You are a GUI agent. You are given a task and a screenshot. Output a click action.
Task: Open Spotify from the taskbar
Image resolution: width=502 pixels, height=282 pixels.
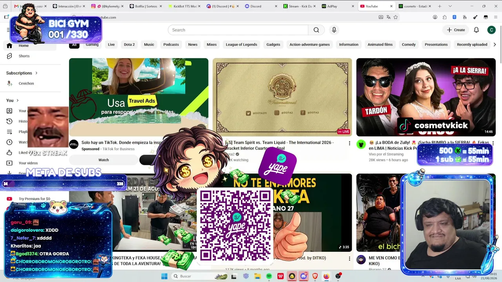click(x=269, y=276)
